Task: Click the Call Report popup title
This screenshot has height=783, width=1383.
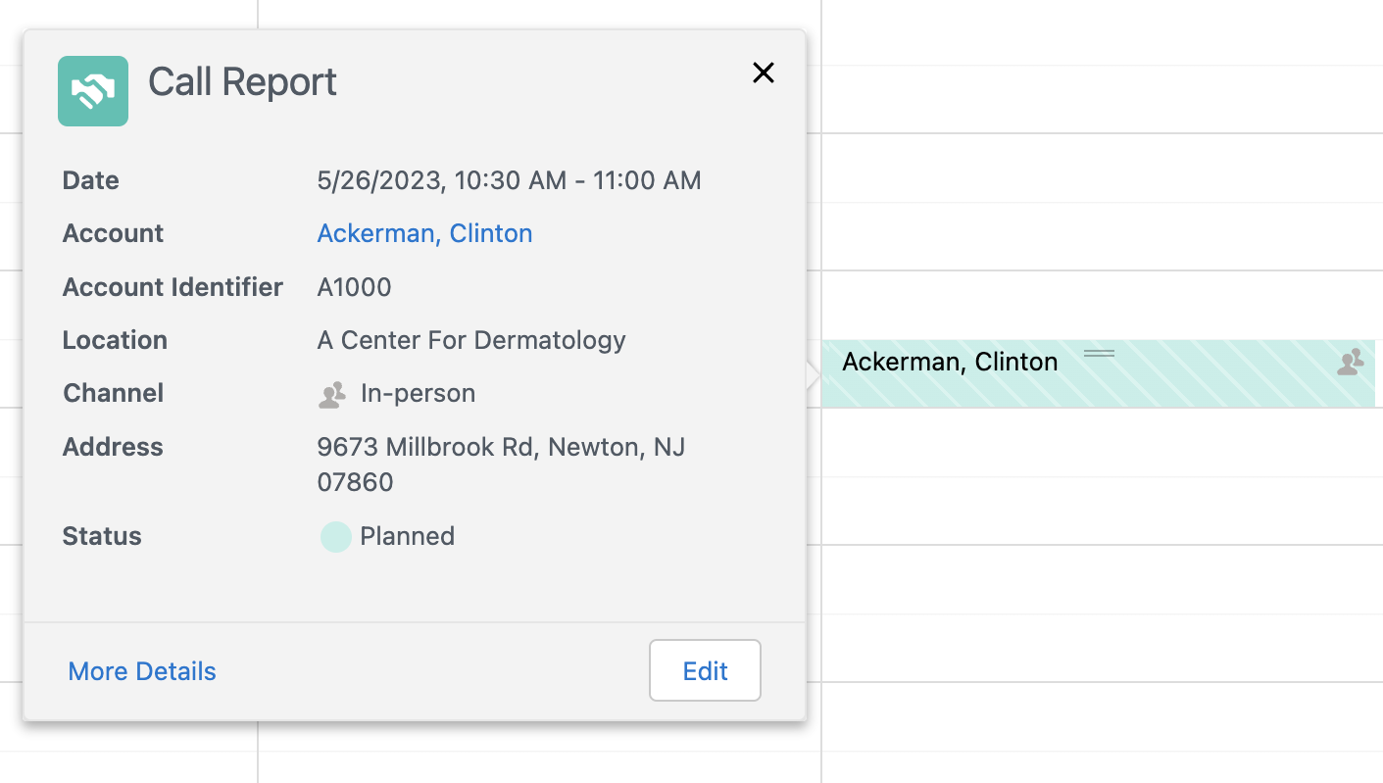Action: point(242,82)
